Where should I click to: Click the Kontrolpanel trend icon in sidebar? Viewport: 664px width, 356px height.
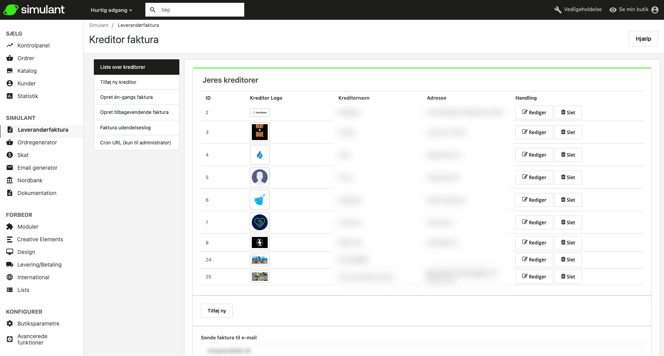point(10,45)
